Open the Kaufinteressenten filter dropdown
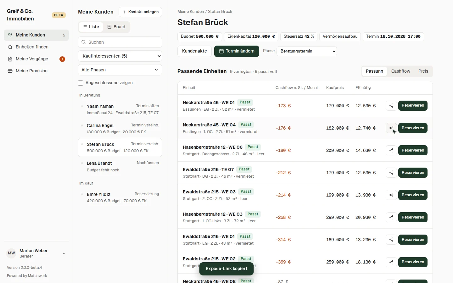The width and height of the screenshot is (453, 283). click(x=120, y=56)
